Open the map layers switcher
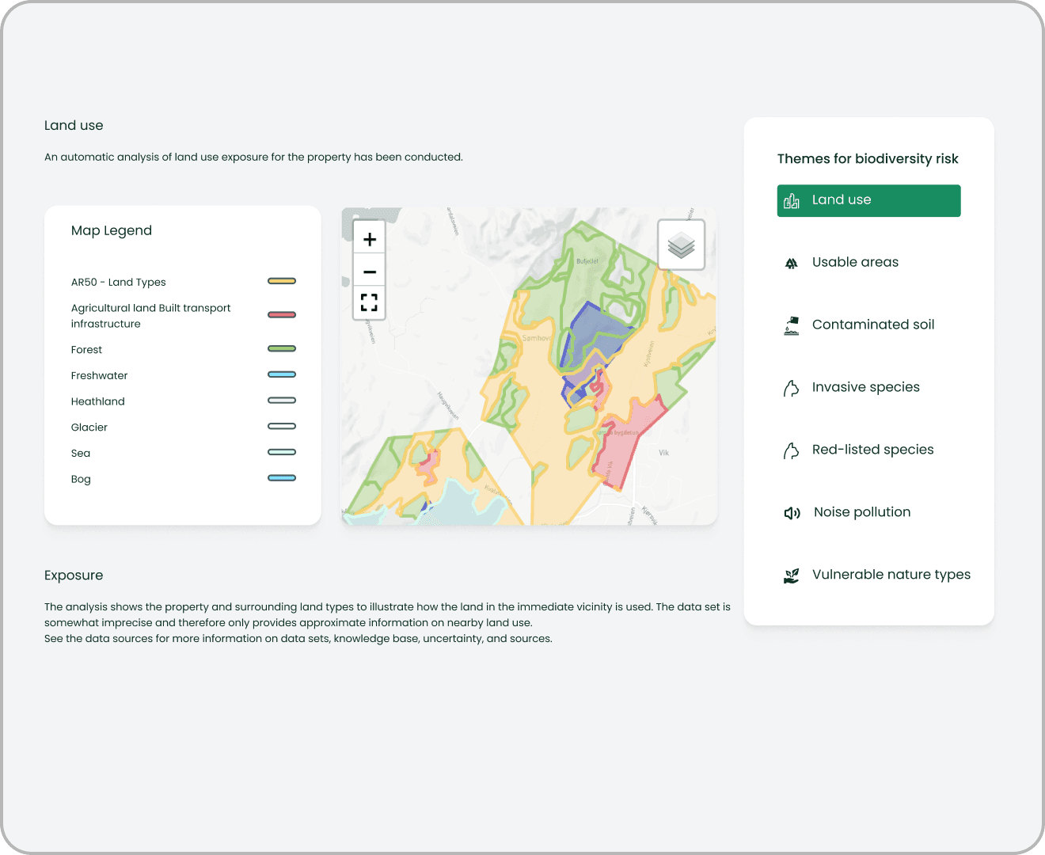The image size is (1045, 855). (x=681, y=245)
